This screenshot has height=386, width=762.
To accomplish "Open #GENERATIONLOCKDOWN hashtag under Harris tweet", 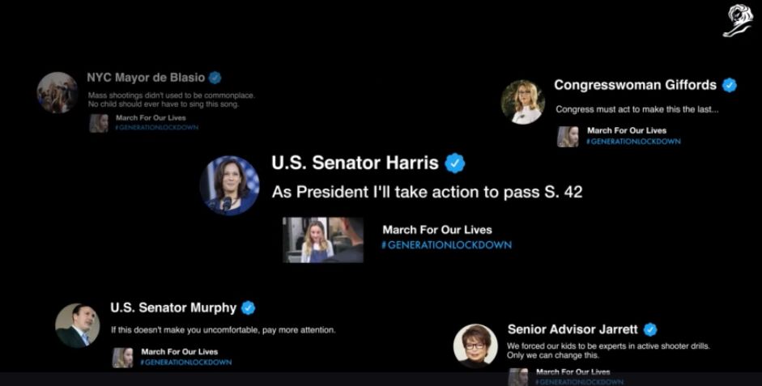I will 446,245.
